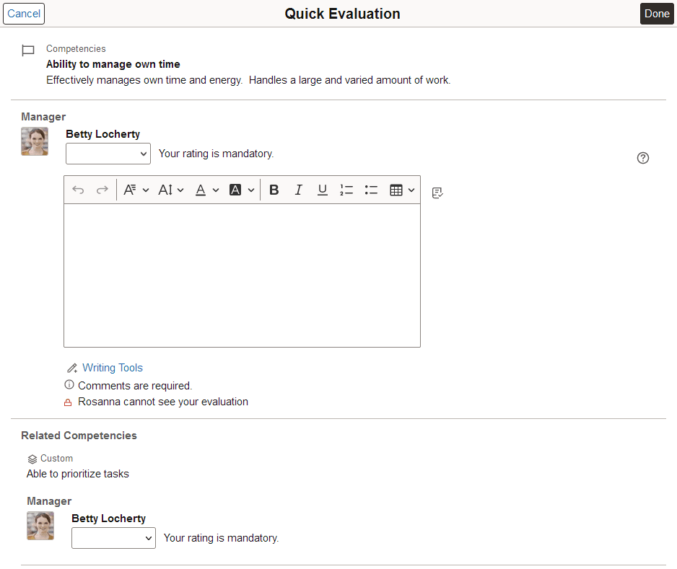677x569 pixels.
Task: Click the Redo icon in the editor toolbar
Action: (100, 189)
